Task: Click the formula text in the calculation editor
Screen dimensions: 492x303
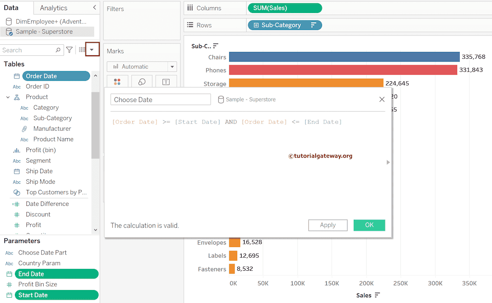Action: 227,122
